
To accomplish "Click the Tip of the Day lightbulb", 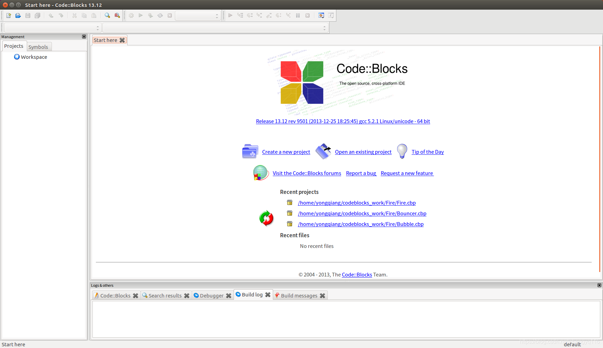I will pos(402,151).
